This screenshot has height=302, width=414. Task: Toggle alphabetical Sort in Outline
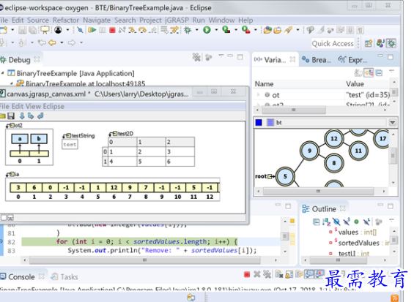pos(326,222)
